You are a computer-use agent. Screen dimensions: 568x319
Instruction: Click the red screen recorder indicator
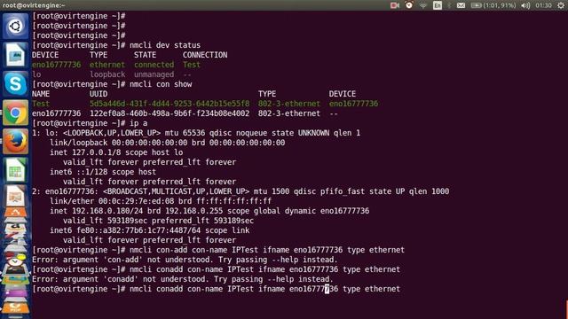coord(394,5)
